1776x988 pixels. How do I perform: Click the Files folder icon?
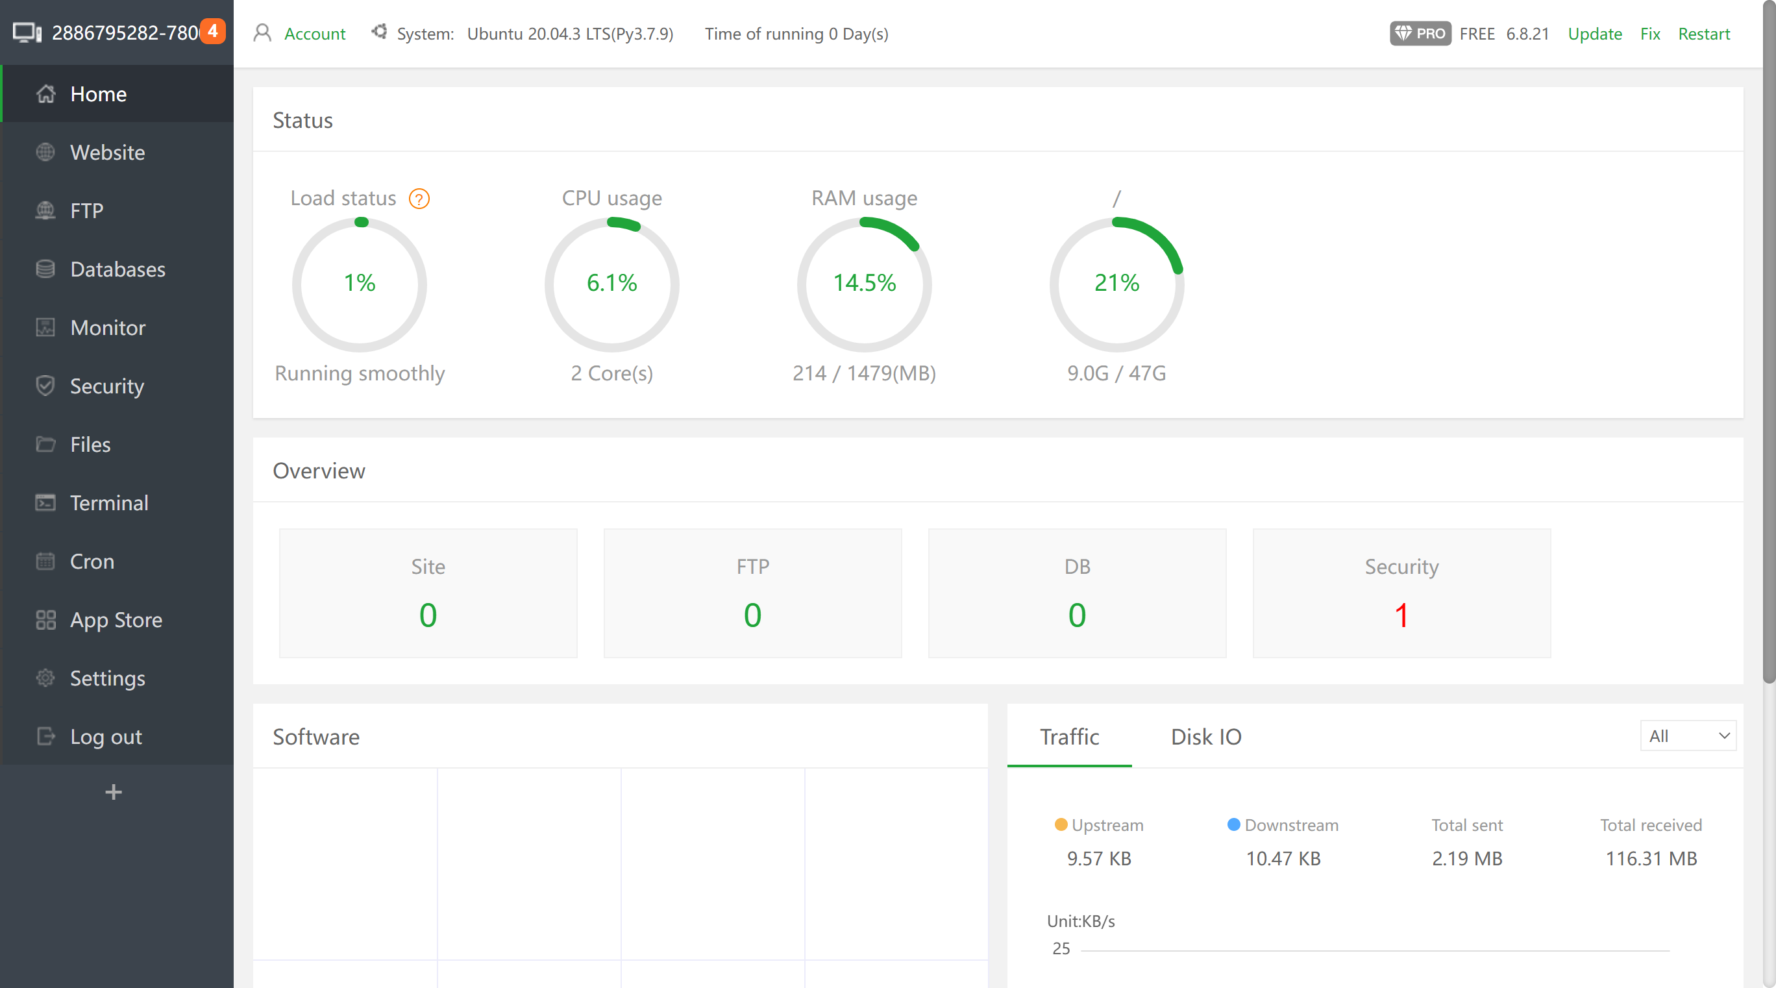[x=45, y=444]
